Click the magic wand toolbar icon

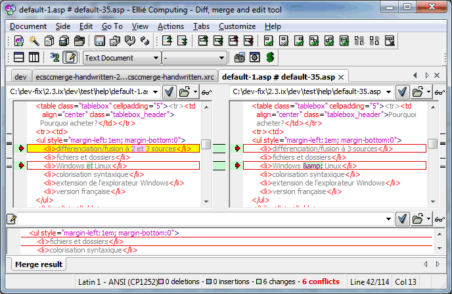pos(34,41)
